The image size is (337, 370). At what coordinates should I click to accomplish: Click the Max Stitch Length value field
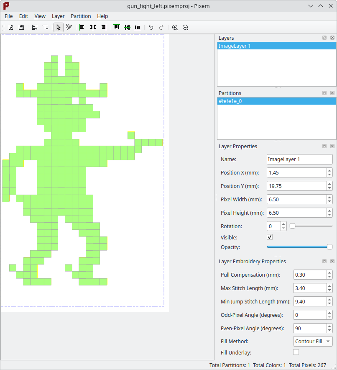click(310, 288)
